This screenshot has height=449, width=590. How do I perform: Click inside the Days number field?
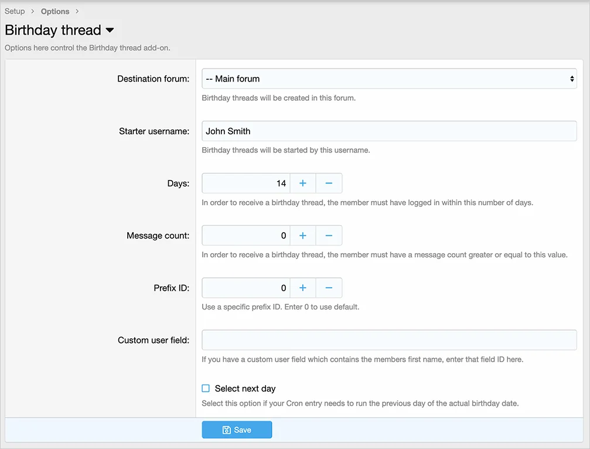[x=246, y=183]
